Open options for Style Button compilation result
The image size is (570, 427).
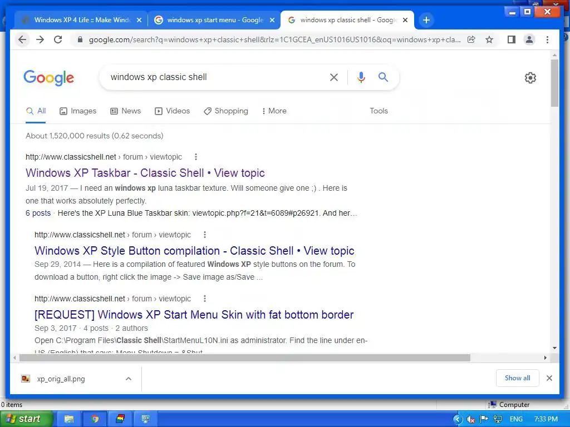pyautogui.click(x=205, y=235)
